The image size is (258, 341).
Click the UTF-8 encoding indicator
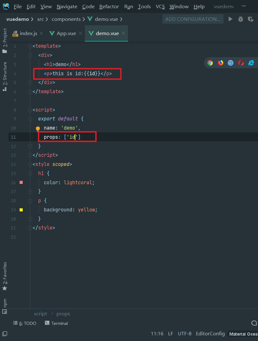tap(185, 334)
